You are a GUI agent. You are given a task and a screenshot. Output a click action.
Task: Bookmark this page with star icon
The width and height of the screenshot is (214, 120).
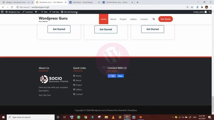pyautogui.click(x=192, y=7)
